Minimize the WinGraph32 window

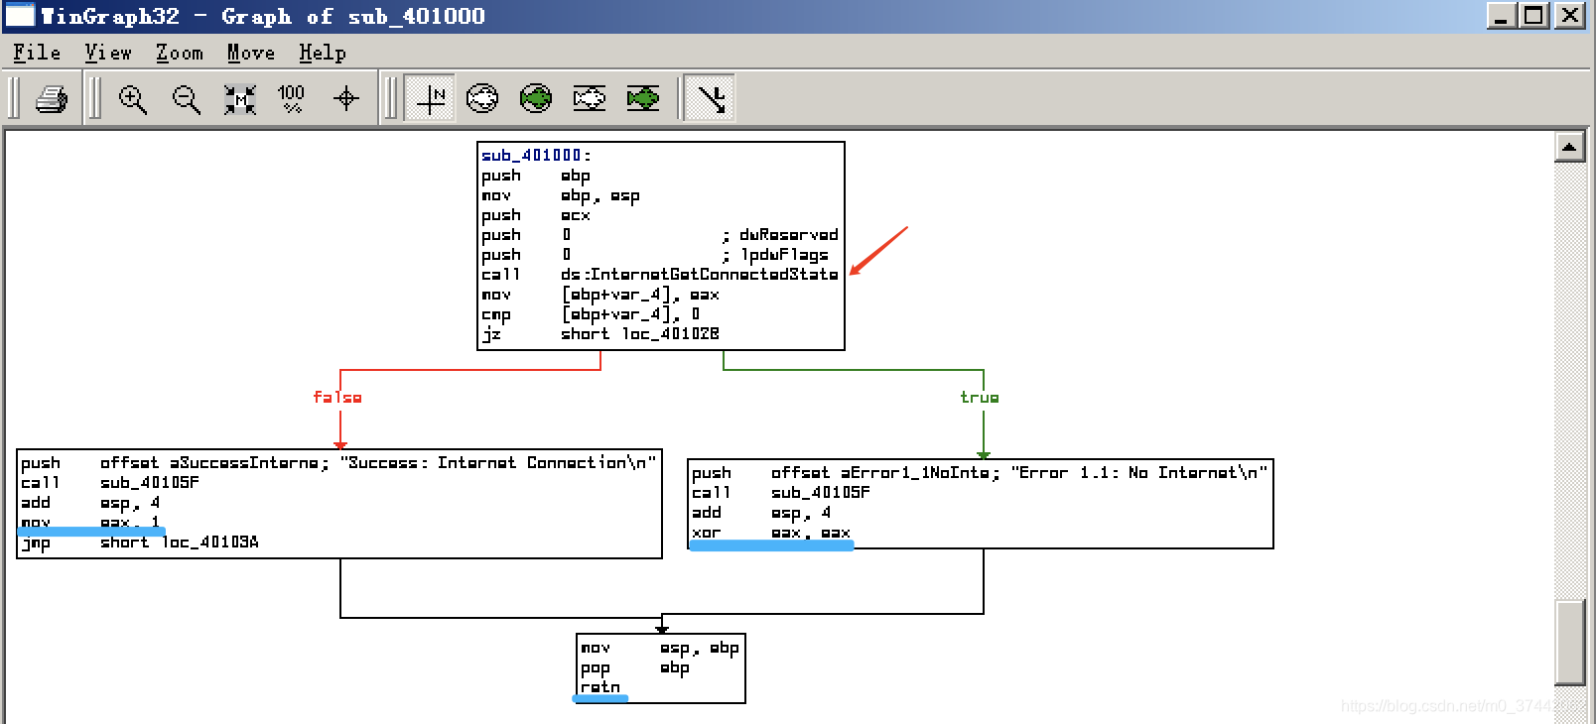[x=1501, y=15]
